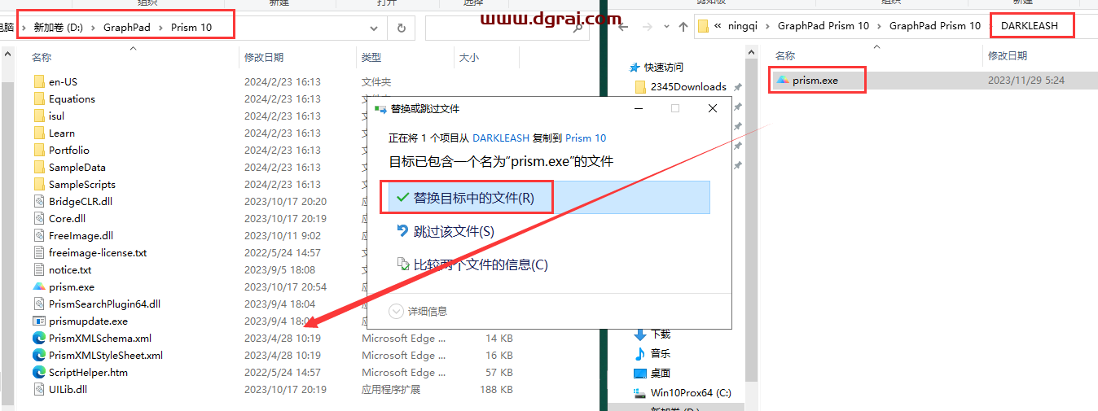Select the en-US folder icon
This screenshot has height=411, width=1098.
tap(39, 81)
